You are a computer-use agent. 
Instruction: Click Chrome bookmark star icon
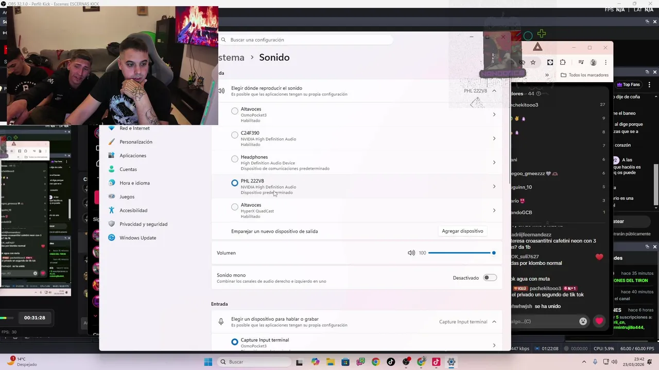(533, 62)
